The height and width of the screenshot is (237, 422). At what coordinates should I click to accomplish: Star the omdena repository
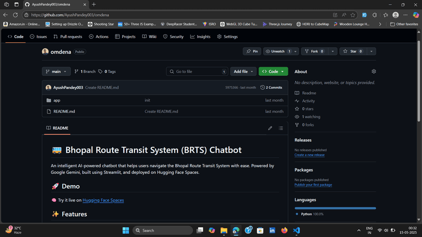353,51
